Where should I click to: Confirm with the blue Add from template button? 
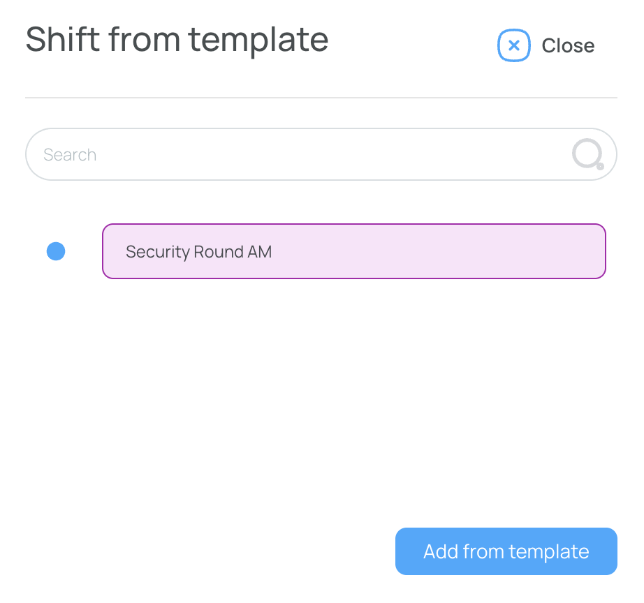[x=506, y=551]
